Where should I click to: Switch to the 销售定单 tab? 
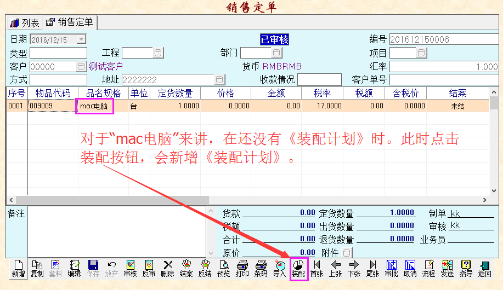(x=70, y=22)
